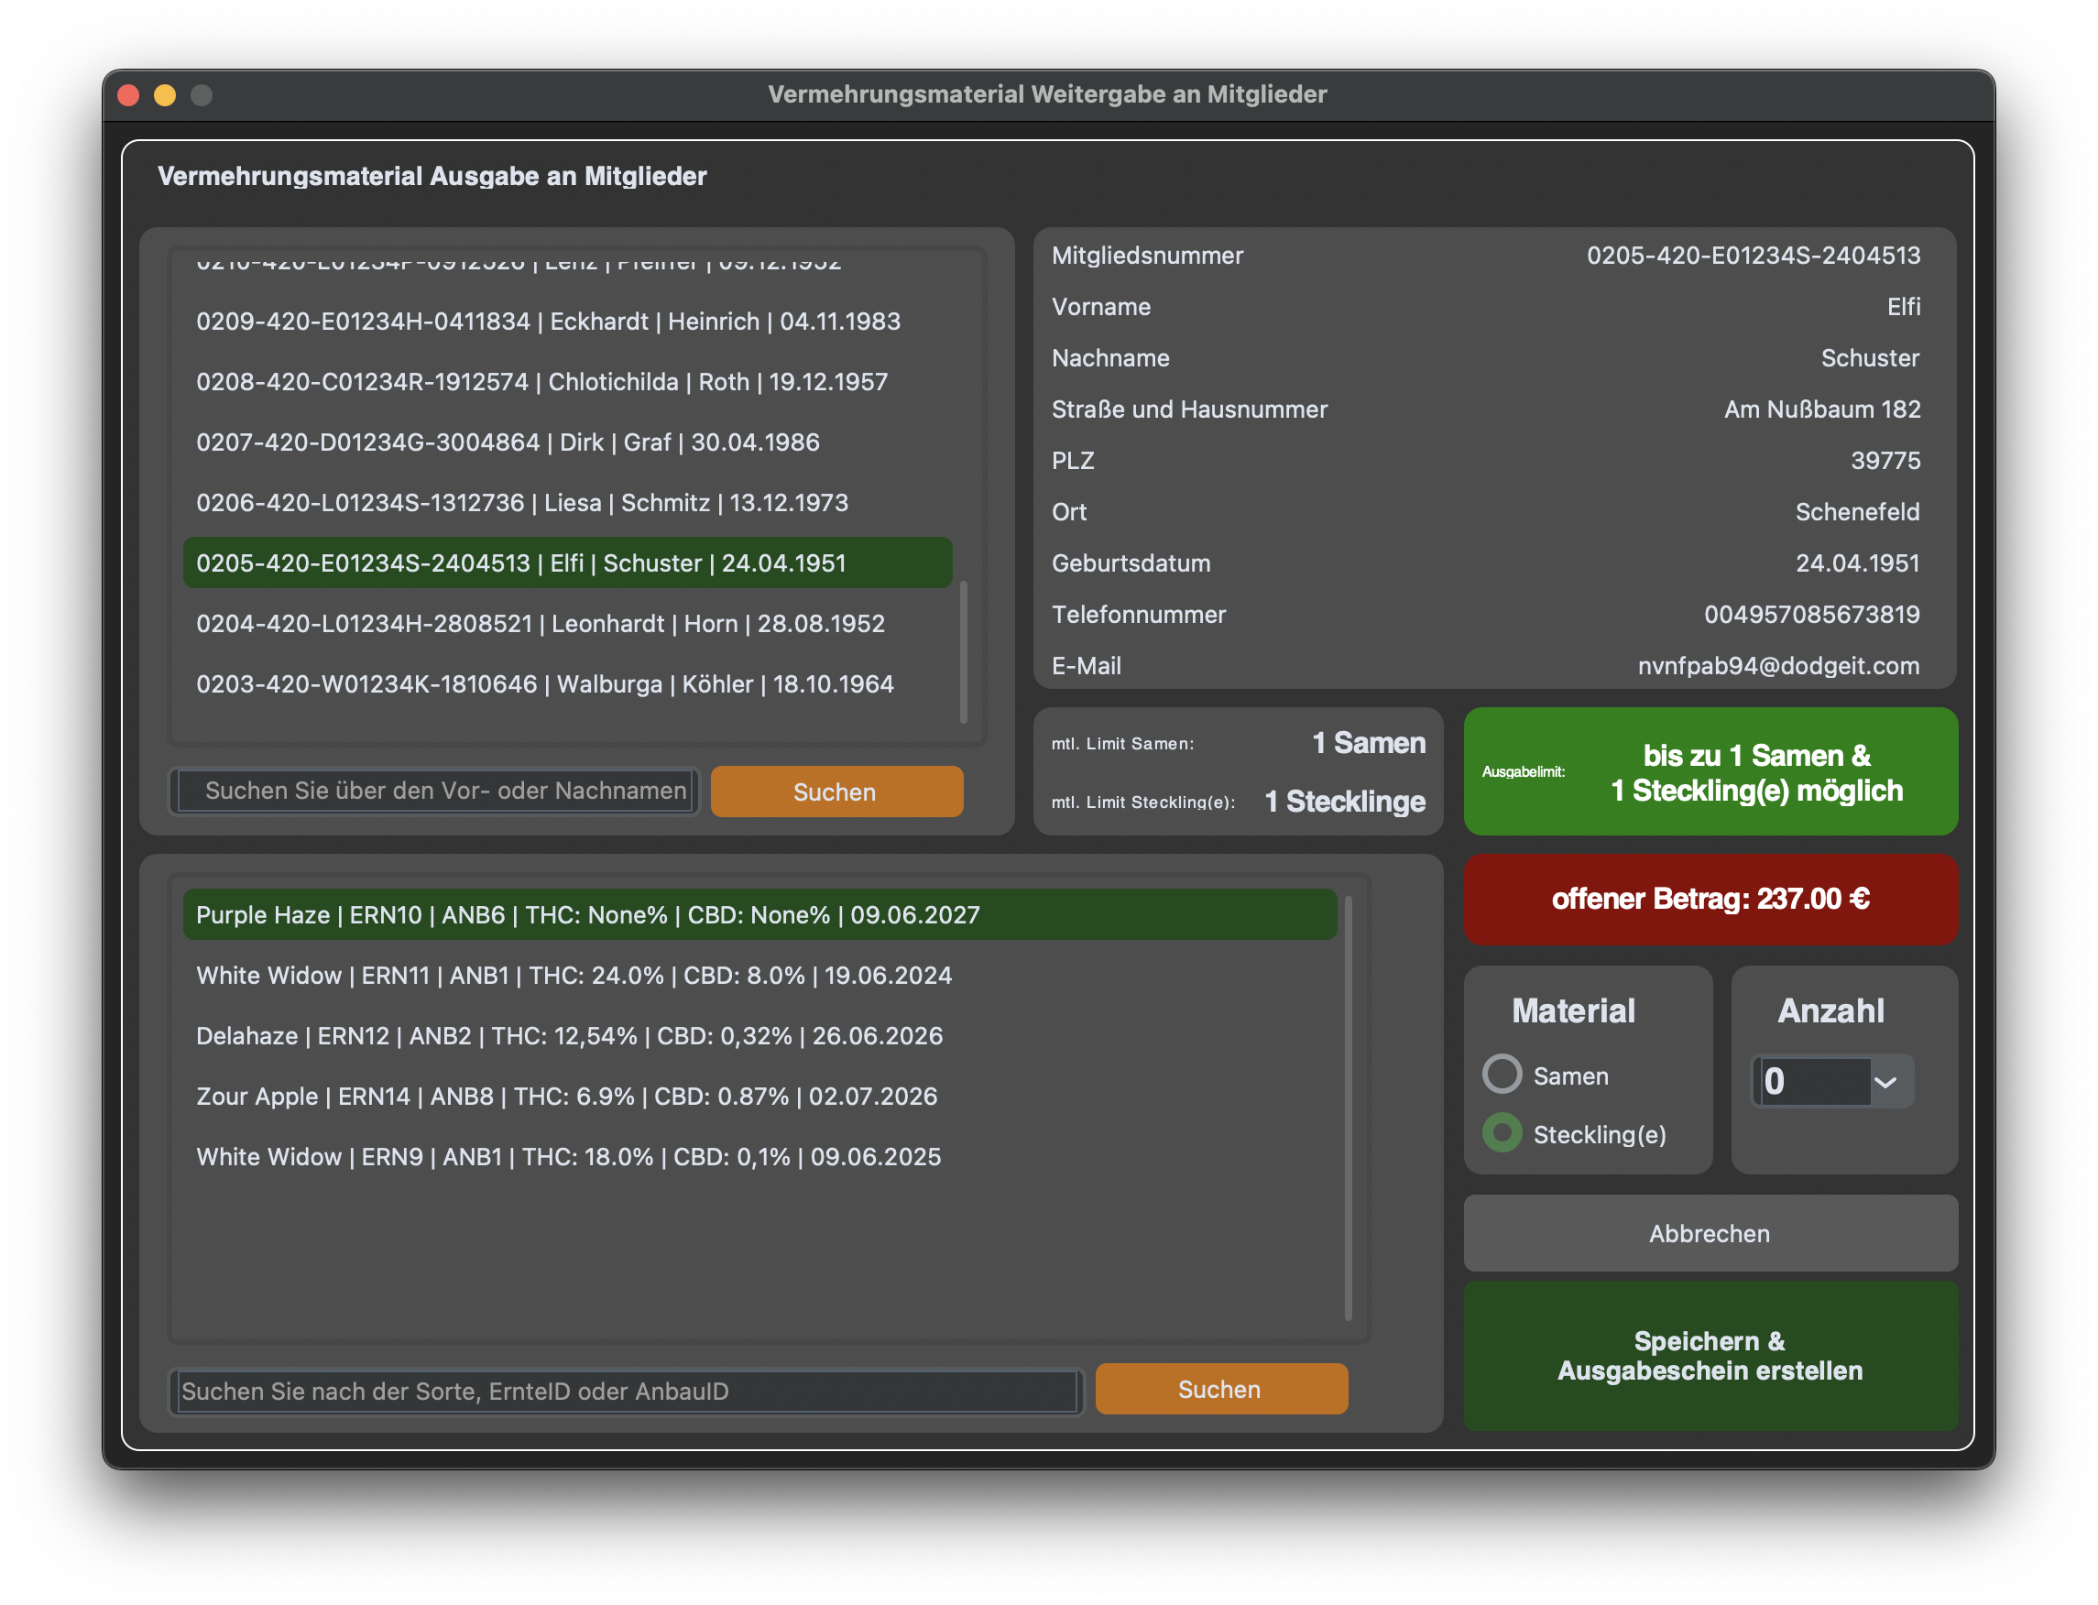Select the Steckling(e) radio option

click(x=1502, y=1133)
